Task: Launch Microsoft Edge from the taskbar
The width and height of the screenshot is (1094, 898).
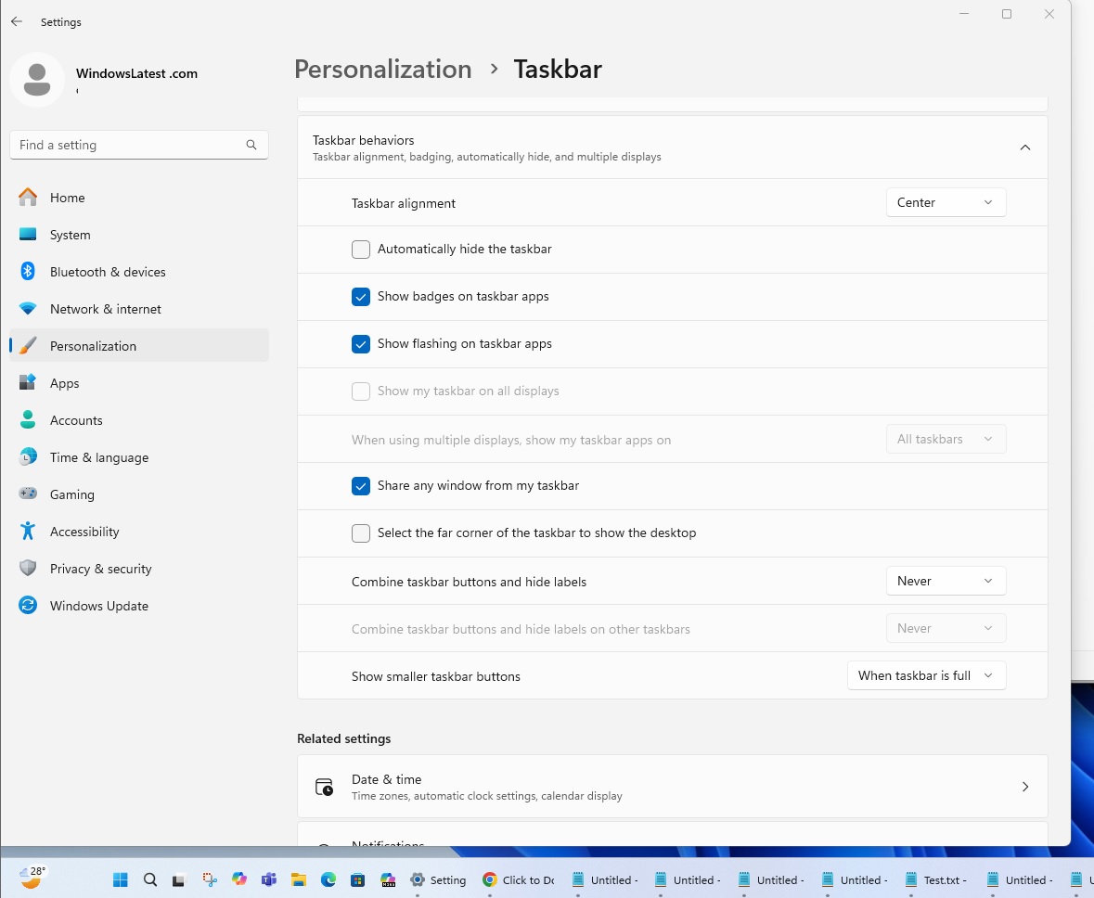Action: pos(328,879)
